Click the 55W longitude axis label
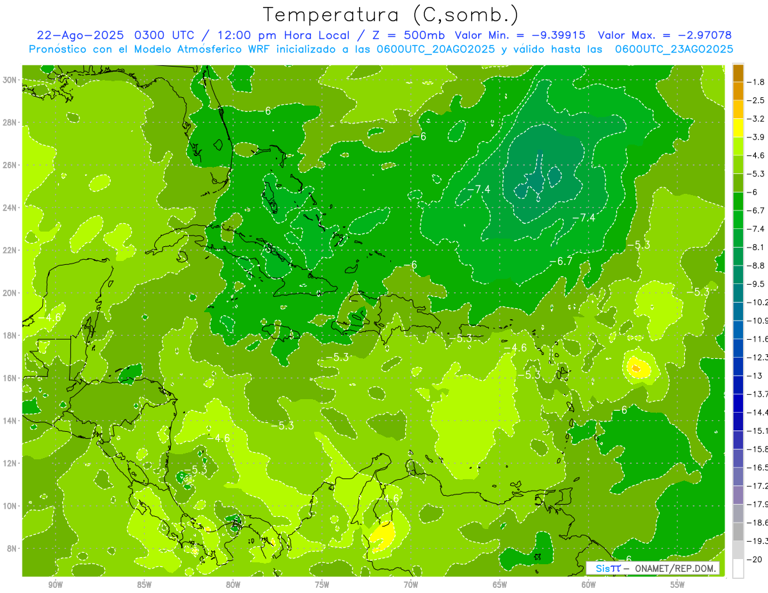Image resolution: width=768 pixels, height=593 pixels. click(678, 585)
